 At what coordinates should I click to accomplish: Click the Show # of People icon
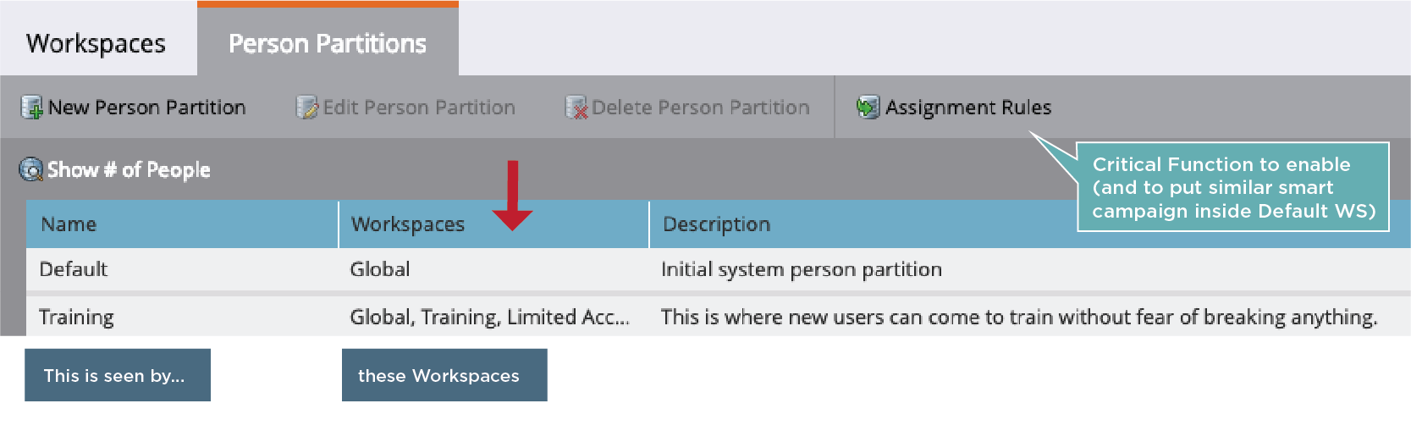point(31,170)
